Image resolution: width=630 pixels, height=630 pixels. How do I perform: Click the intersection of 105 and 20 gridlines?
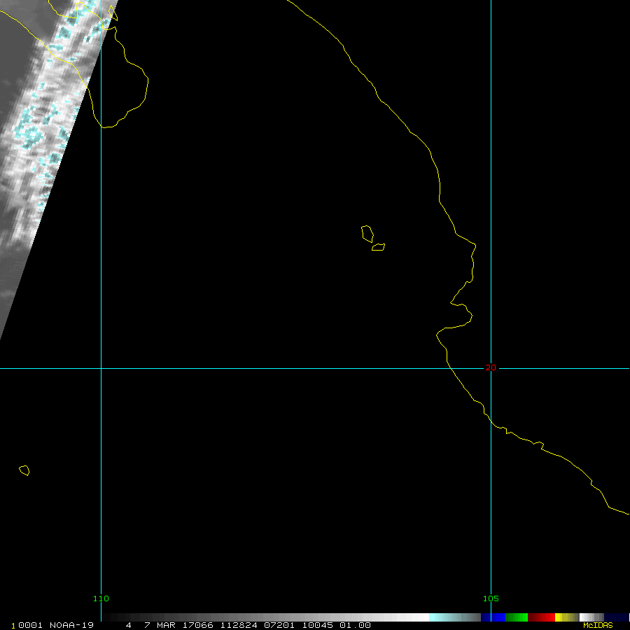pos(491,368)
